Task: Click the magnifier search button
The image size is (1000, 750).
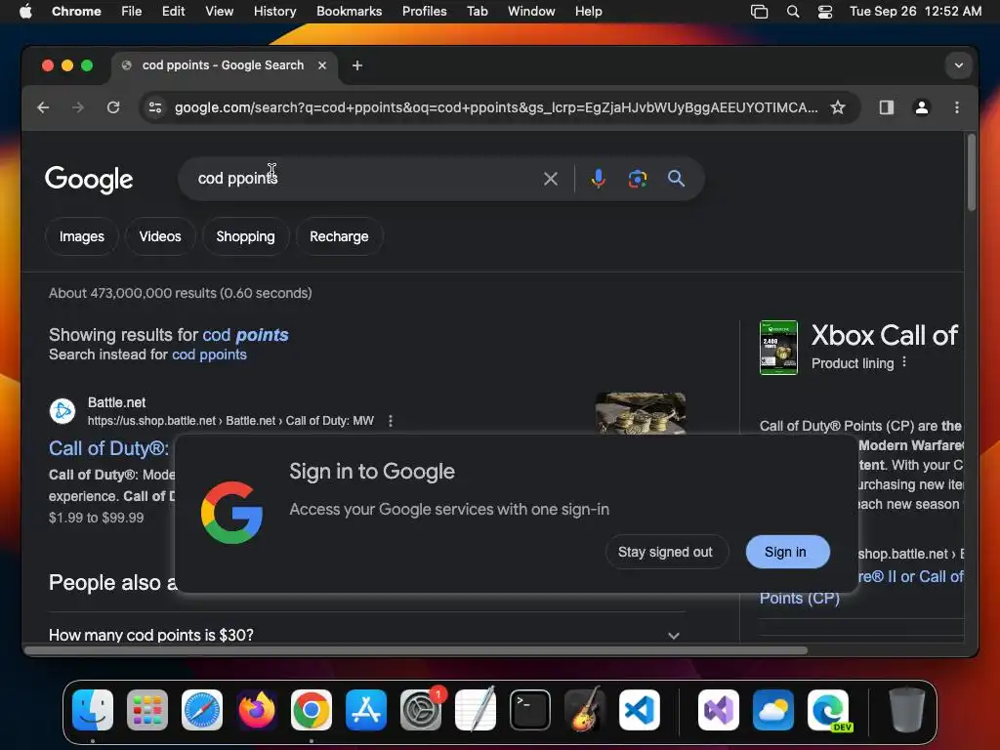Action: [x=676, y=179]
